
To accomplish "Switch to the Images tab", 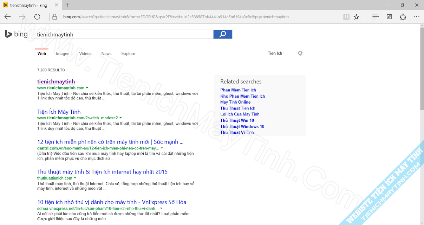I will click(63, 54).
